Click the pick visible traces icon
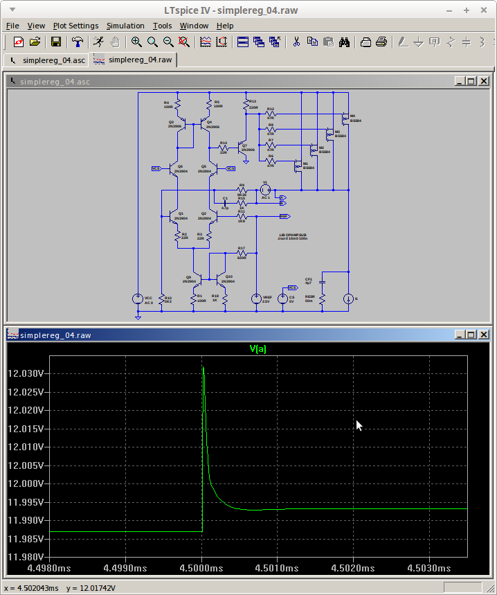Viewport: 497px width, 595px height. 206,42
